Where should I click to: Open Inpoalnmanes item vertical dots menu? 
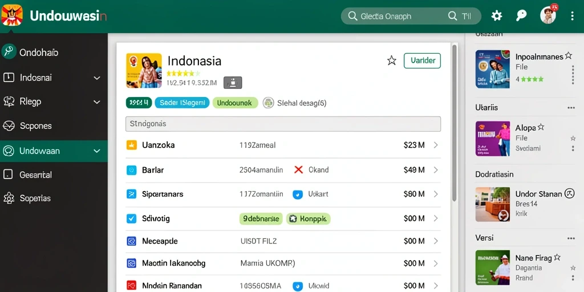point(573,75)
